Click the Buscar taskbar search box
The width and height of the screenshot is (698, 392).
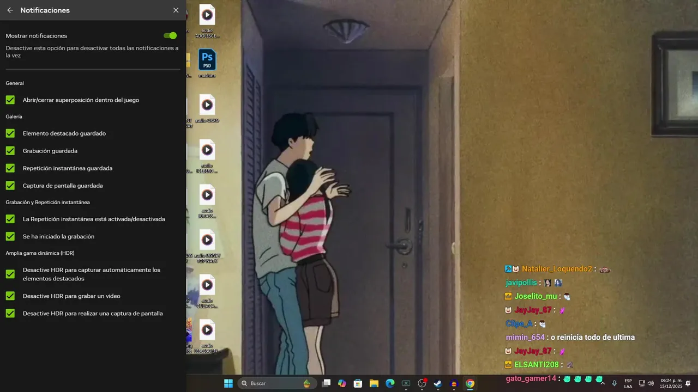click(276, 383)
